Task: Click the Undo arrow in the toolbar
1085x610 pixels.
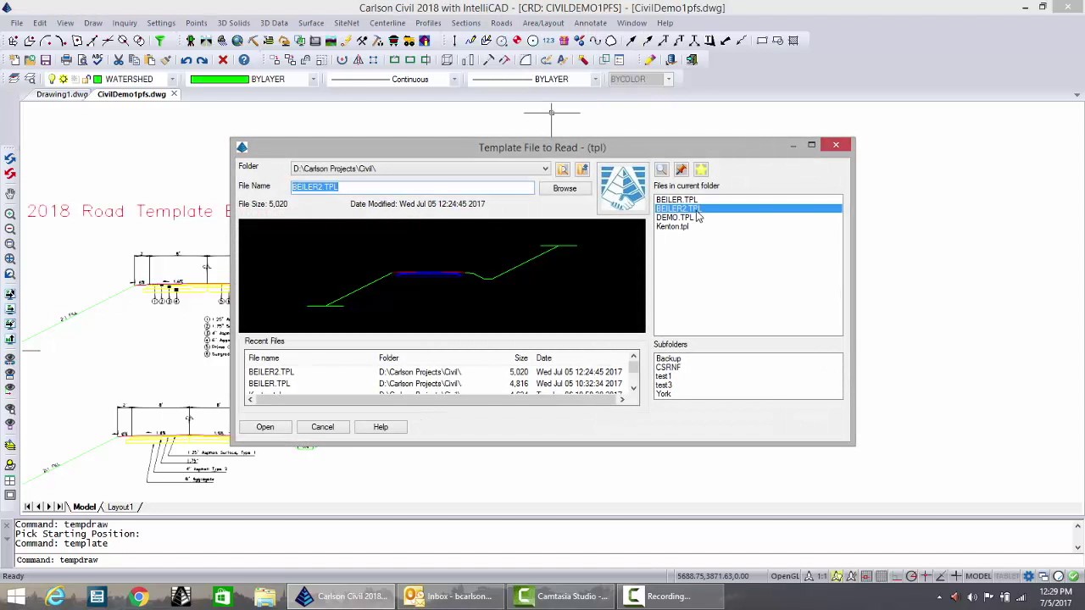Action: (186, 60)
